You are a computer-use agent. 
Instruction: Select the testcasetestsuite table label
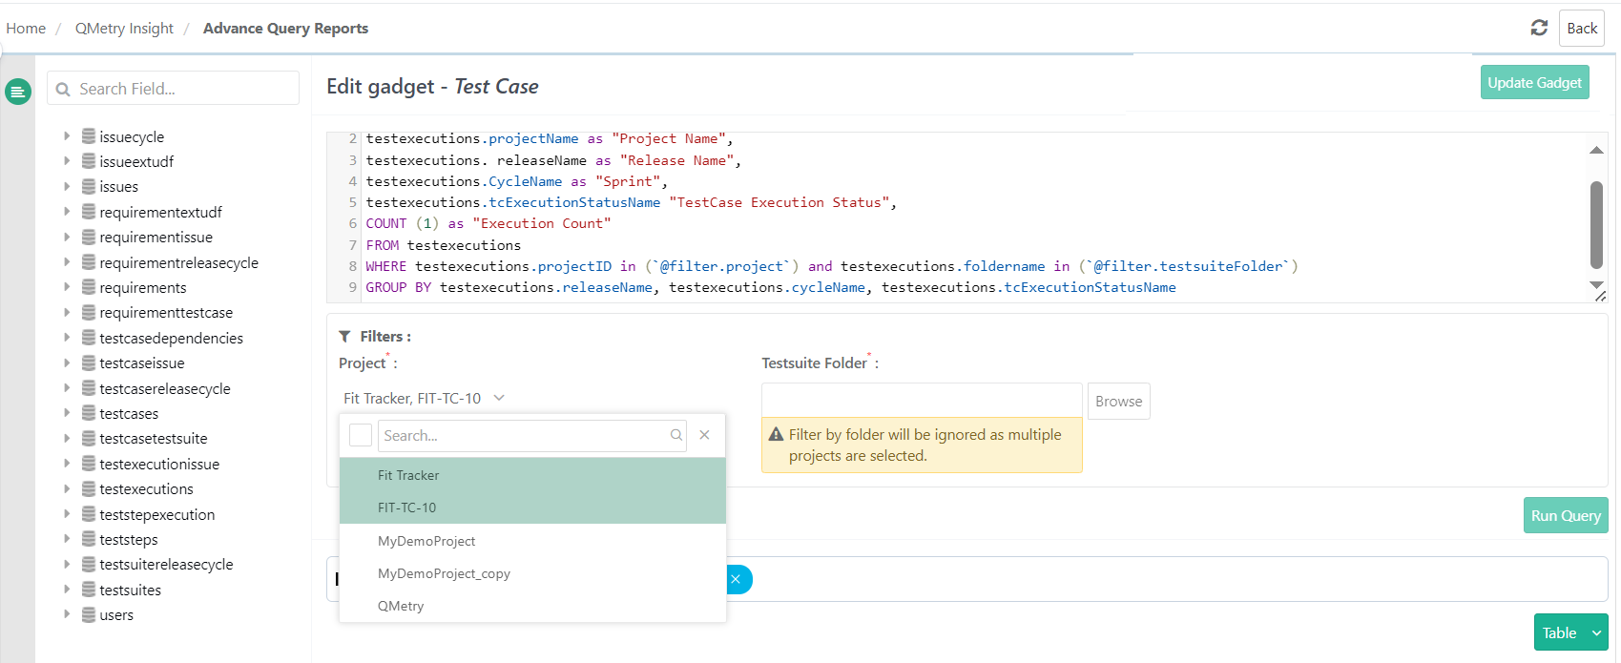pos(153,438)
